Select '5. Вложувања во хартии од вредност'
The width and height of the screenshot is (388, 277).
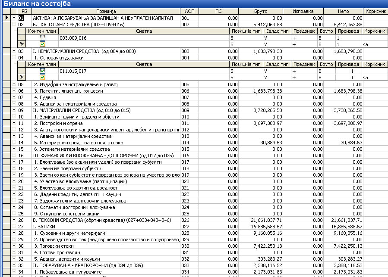pos(76,188)
